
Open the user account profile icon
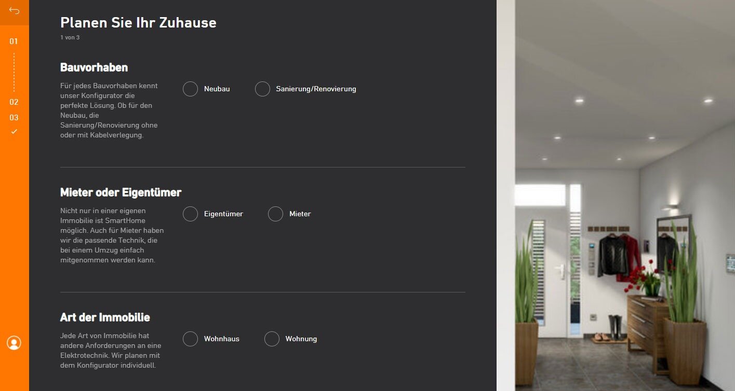point(14,343)
